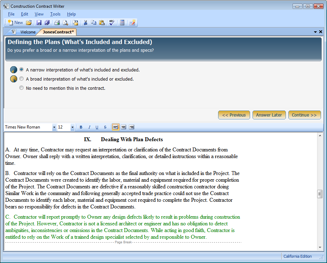The width and height of the screenshot is (327, 263).
Task: Choose 'No need to mention this' radio option
Action: (x=21, y=88)
